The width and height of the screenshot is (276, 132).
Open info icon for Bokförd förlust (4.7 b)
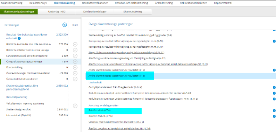[x=274, y=116]
